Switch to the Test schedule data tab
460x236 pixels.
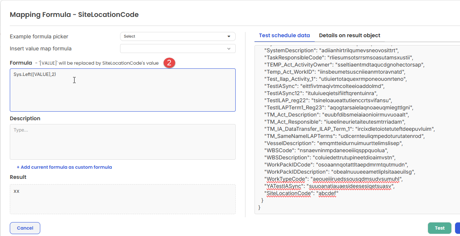[x=284, y=35]
